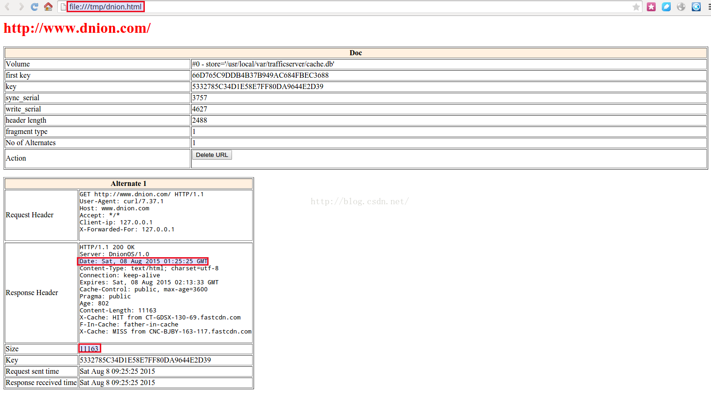Select the Host: www.dnion.com line
This screenshot has width=711, height=393.
[114, 208]
